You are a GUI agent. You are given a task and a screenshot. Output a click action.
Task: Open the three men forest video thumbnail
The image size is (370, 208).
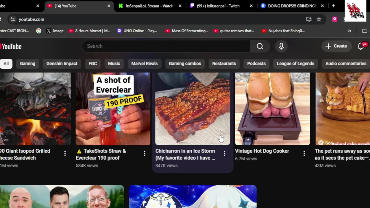coord(62,196)
